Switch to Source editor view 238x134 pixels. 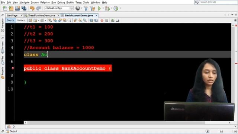10,20
